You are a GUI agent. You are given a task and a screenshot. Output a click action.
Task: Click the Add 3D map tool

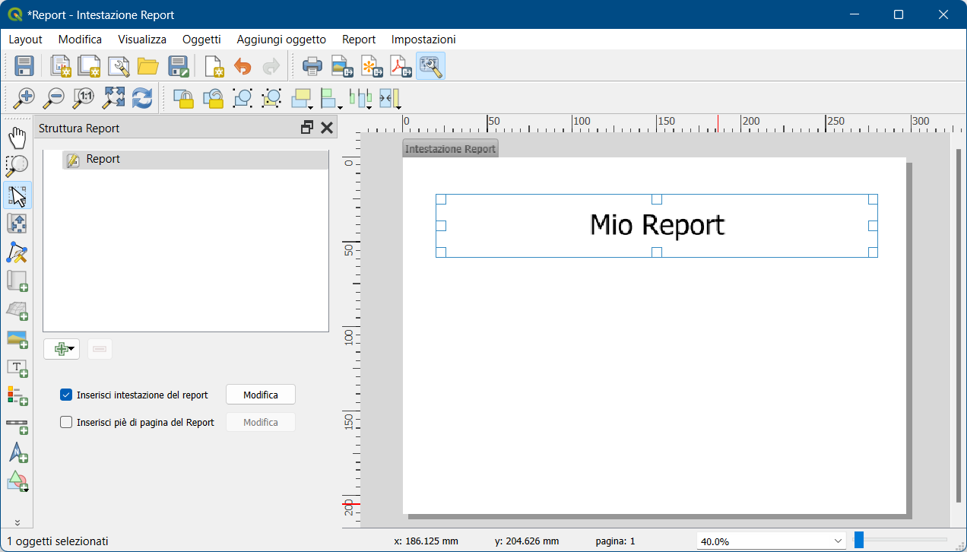pos(17,310)
